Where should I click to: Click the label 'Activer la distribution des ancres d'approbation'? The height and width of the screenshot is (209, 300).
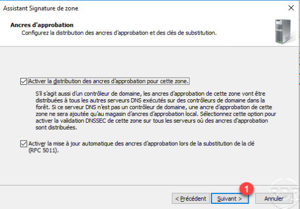tap(109, 81)
